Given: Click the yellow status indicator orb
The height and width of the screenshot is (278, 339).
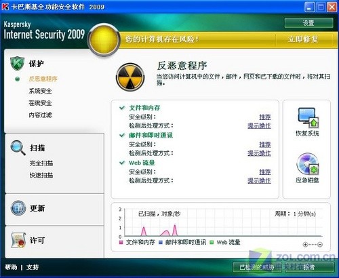Looking at the screenshot, I should [104, 40].
